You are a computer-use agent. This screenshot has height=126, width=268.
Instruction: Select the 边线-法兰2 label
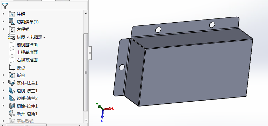[x=27, y=99]
